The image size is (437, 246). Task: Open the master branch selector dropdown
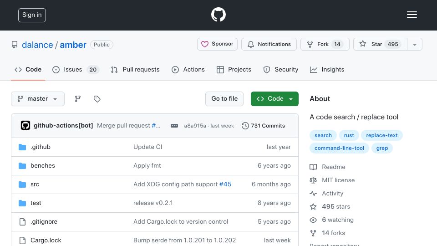(x=38, y=99)
